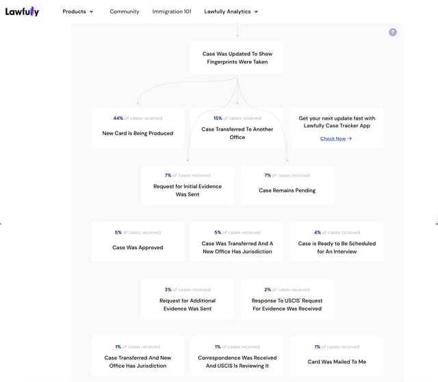The width and height of the screenshot is (438, 382).
Task: Click the Lawfully logo
Action: (22, 12)
